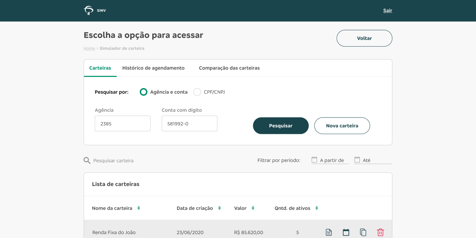This screenshot has height=238, width=476.
Task: Open the Histórico de agendamento tab
Action: [x=154, y=68]
